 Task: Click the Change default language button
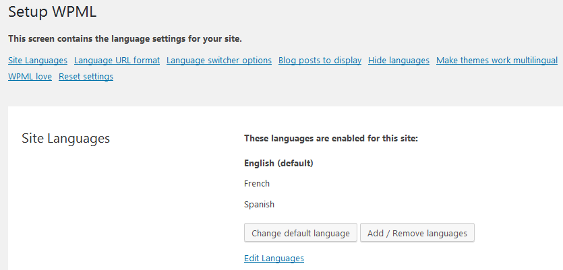[301, 233]
